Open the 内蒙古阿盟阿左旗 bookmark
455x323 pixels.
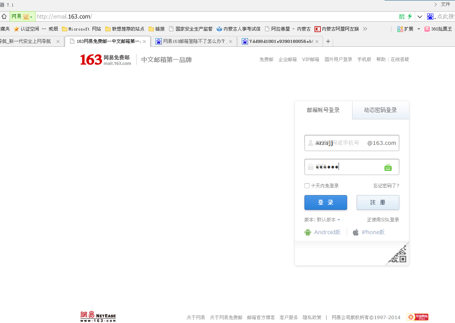[x=337, y=29]
